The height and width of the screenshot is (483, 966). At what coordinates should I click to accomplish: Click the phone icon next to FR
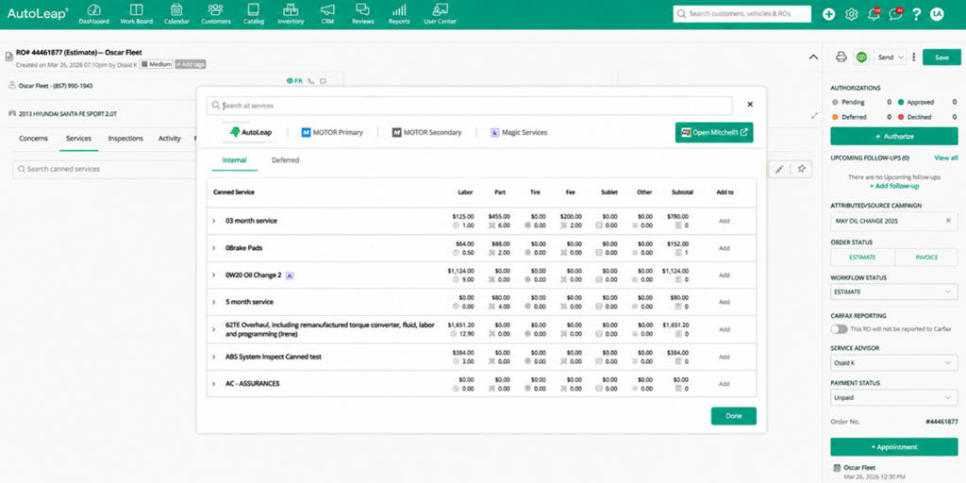(310, 81)
